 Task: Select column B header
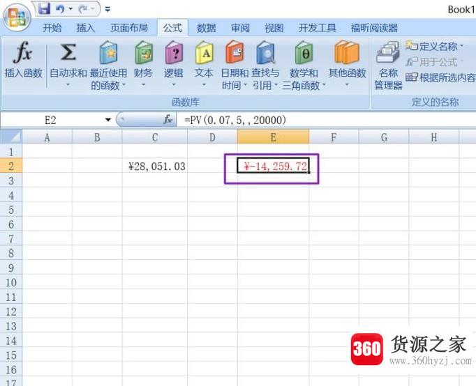tap(97, 137)
